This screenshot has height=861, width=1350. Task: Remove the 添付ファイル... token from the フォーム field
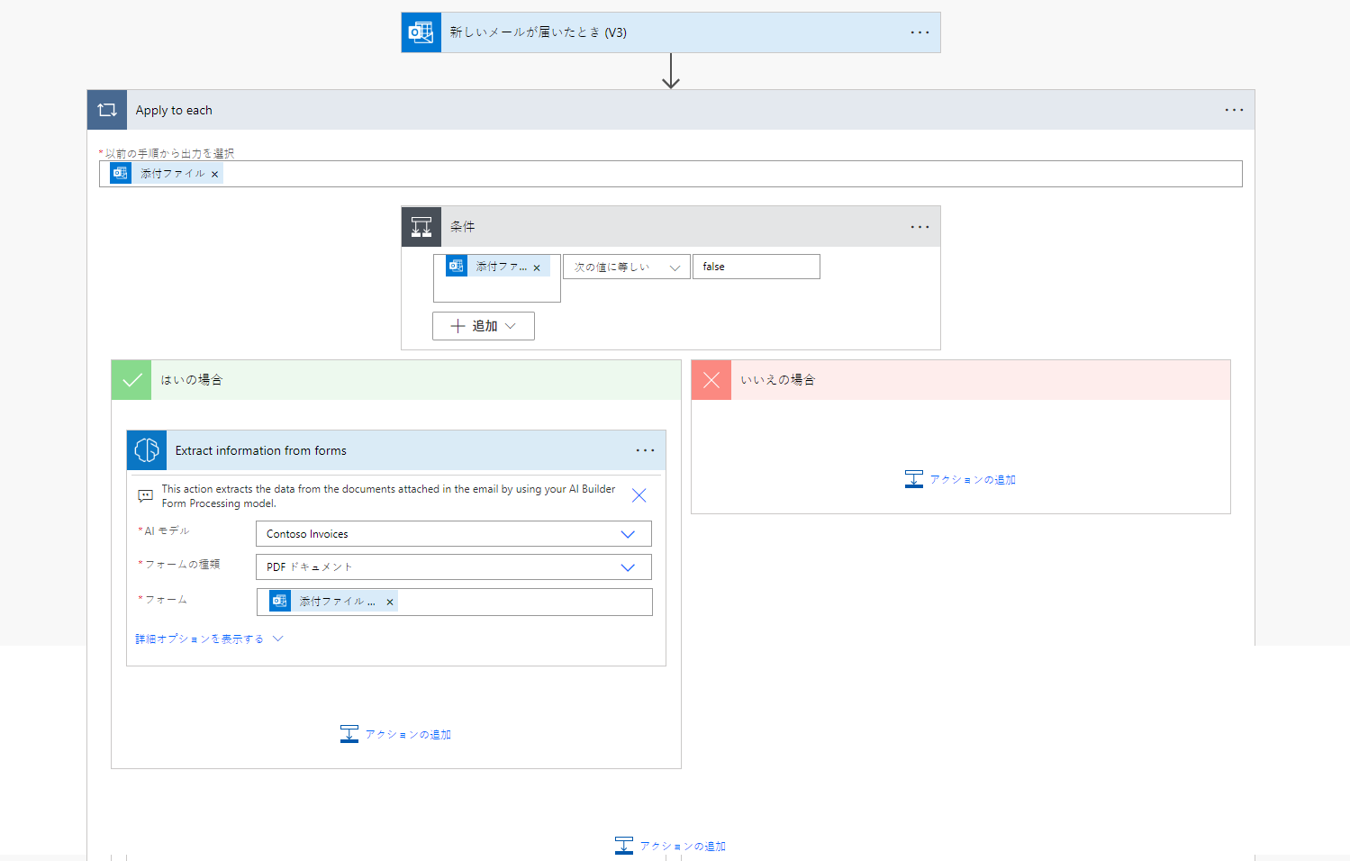click(390, 603)
